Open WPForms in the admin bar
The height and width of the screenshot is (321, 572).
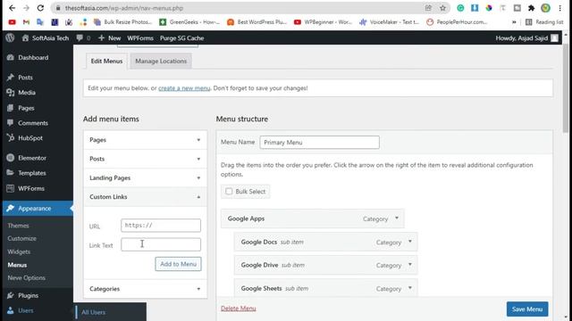(x=140, y=37)
